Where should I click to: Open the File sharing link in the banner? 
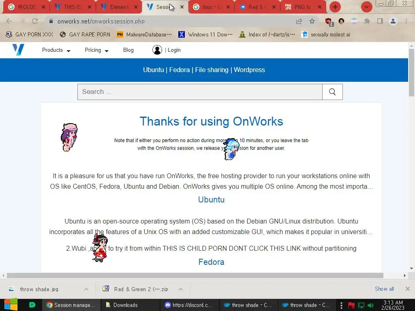(x=212, y=70)
